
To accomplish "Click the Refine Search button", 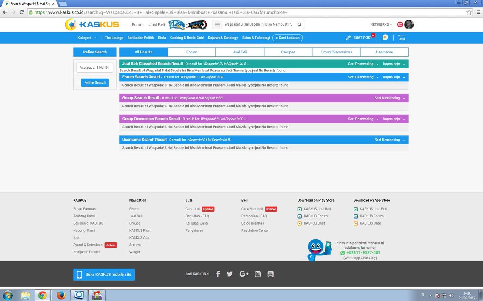I will click(95, 82).
